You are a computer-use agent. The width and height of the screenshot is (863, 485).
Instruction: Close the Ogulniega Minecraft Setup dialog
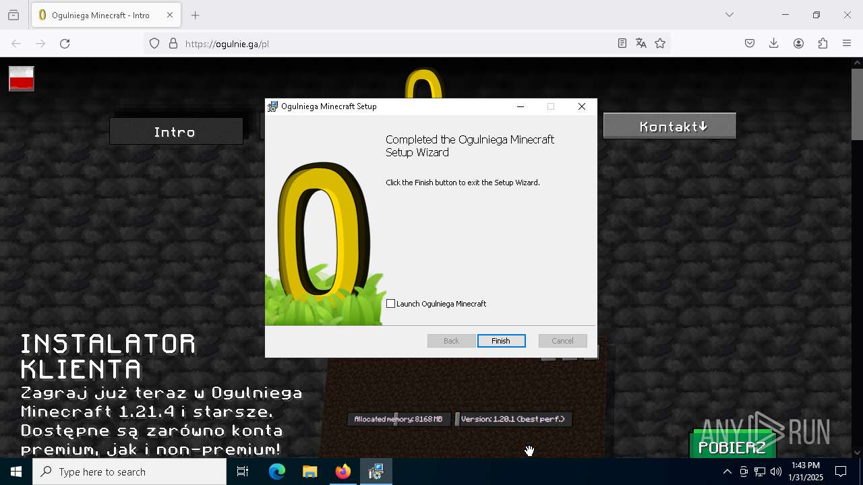pyautogui.click(x=581, y=106)
